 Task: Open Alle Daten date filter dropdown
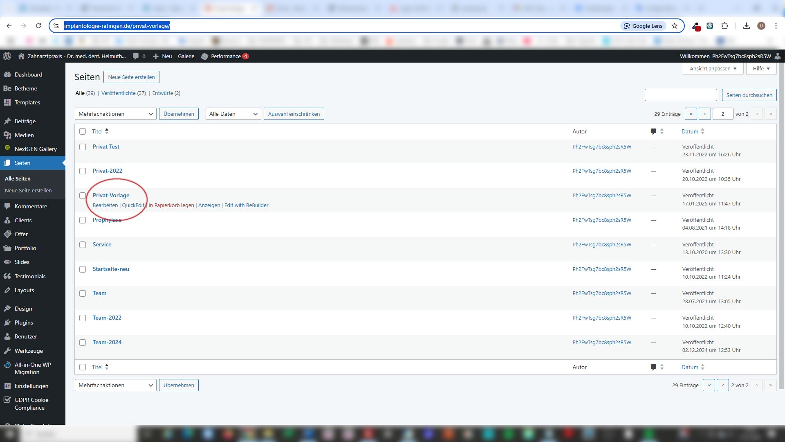click(233, 114)
